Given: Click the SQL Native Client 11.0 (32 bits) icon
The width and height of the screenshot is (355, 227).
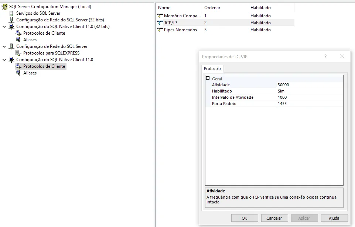Looking at the screenshot, I should pyautogui.click(x=11, y=27).
